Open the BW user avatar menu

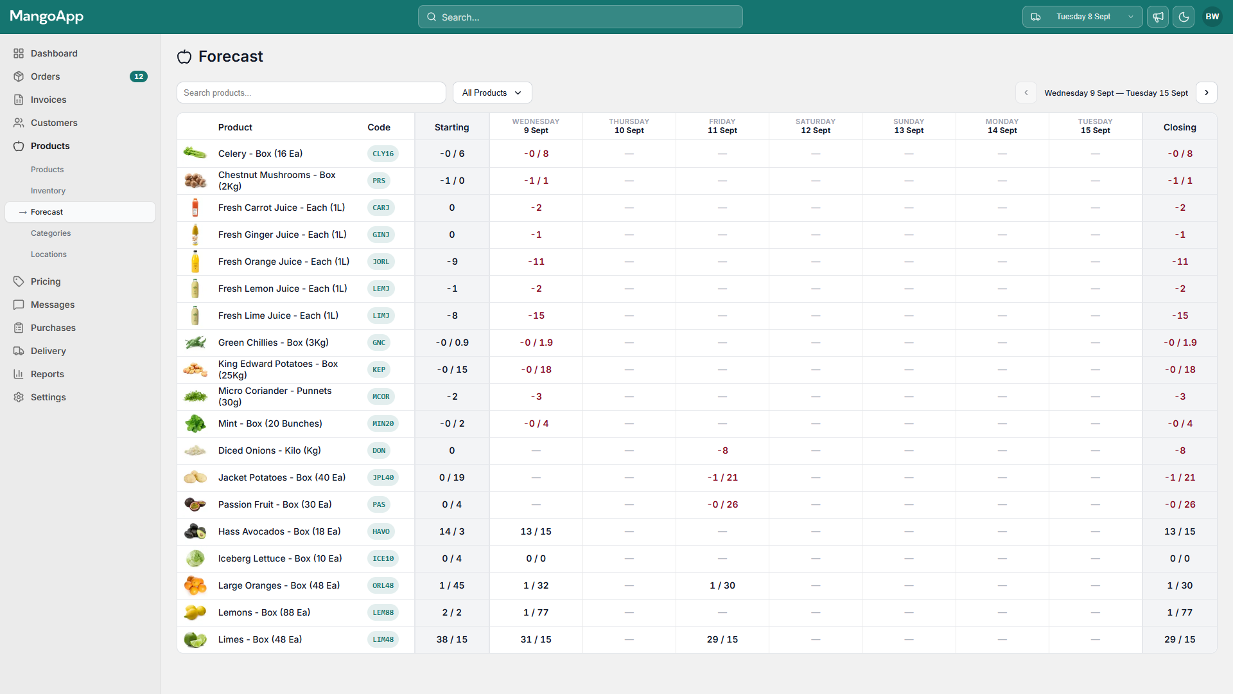1212,17
